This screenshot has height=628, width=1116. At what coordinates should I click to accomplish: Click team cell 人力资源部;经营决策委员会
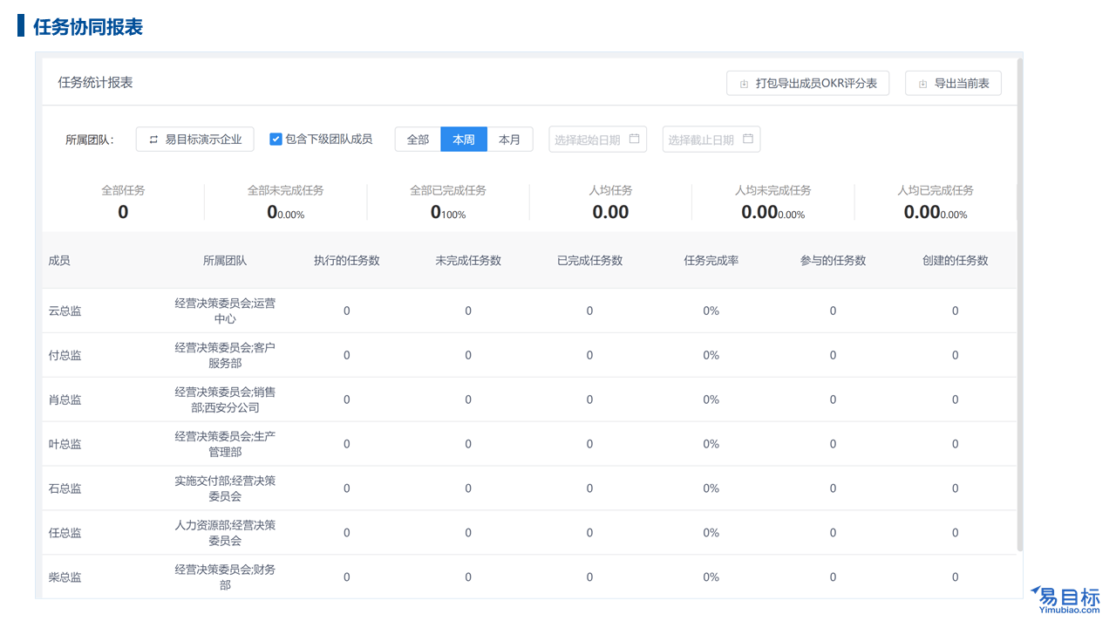(x=225, y=533)
